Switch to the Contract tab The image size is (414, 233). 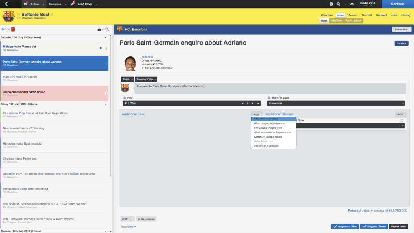pyautogui.click(x=381, y=15)
